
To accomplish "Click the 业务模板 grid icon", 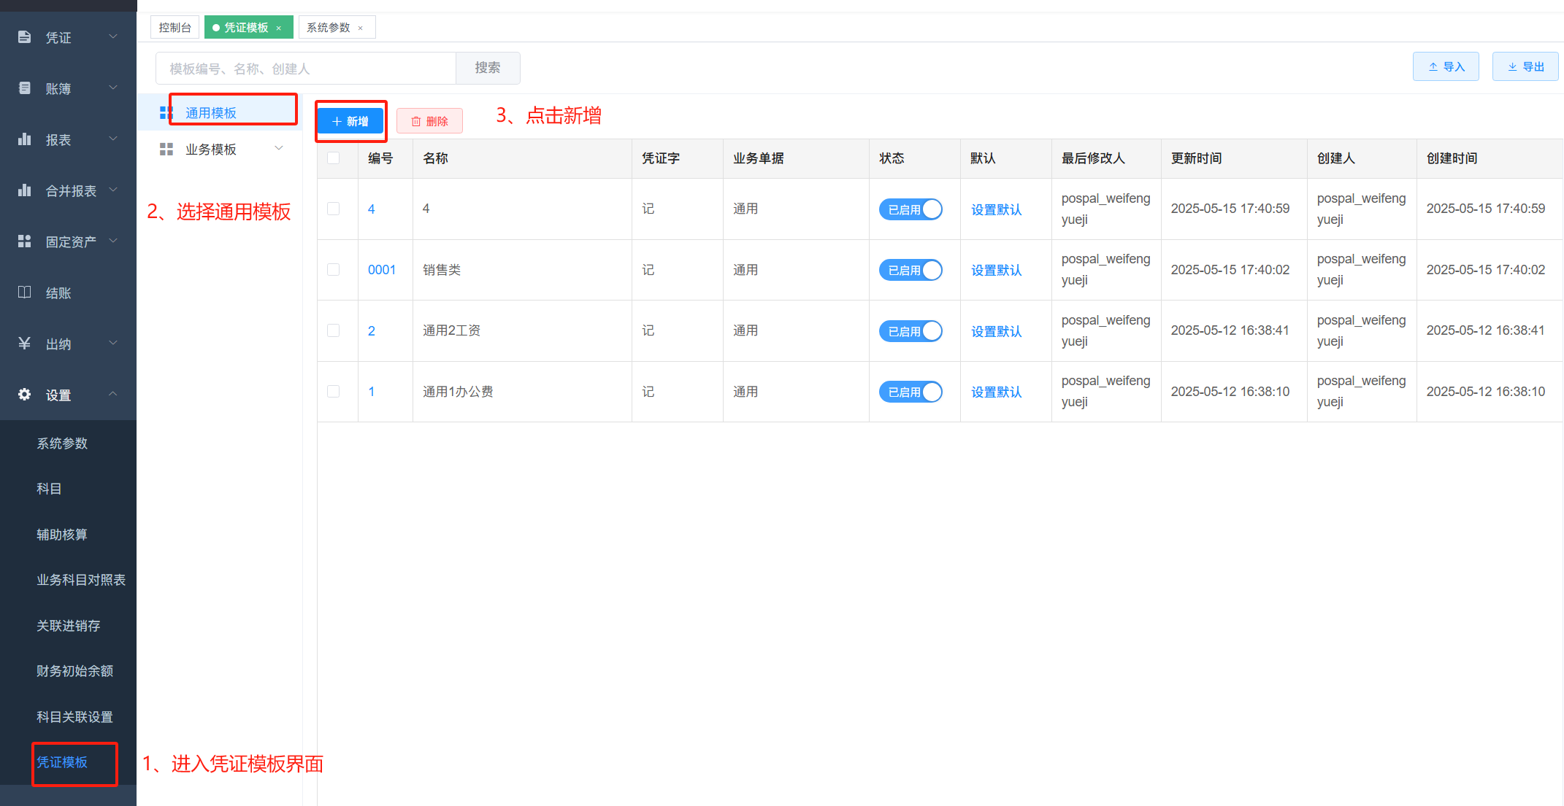I will [x=166, y=149].
